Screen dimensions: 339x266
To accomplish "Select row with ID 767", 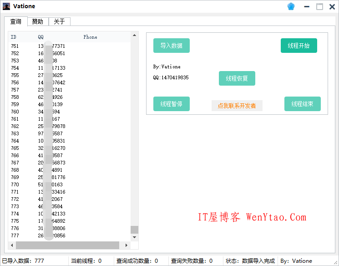I will [x=69, y=163].
